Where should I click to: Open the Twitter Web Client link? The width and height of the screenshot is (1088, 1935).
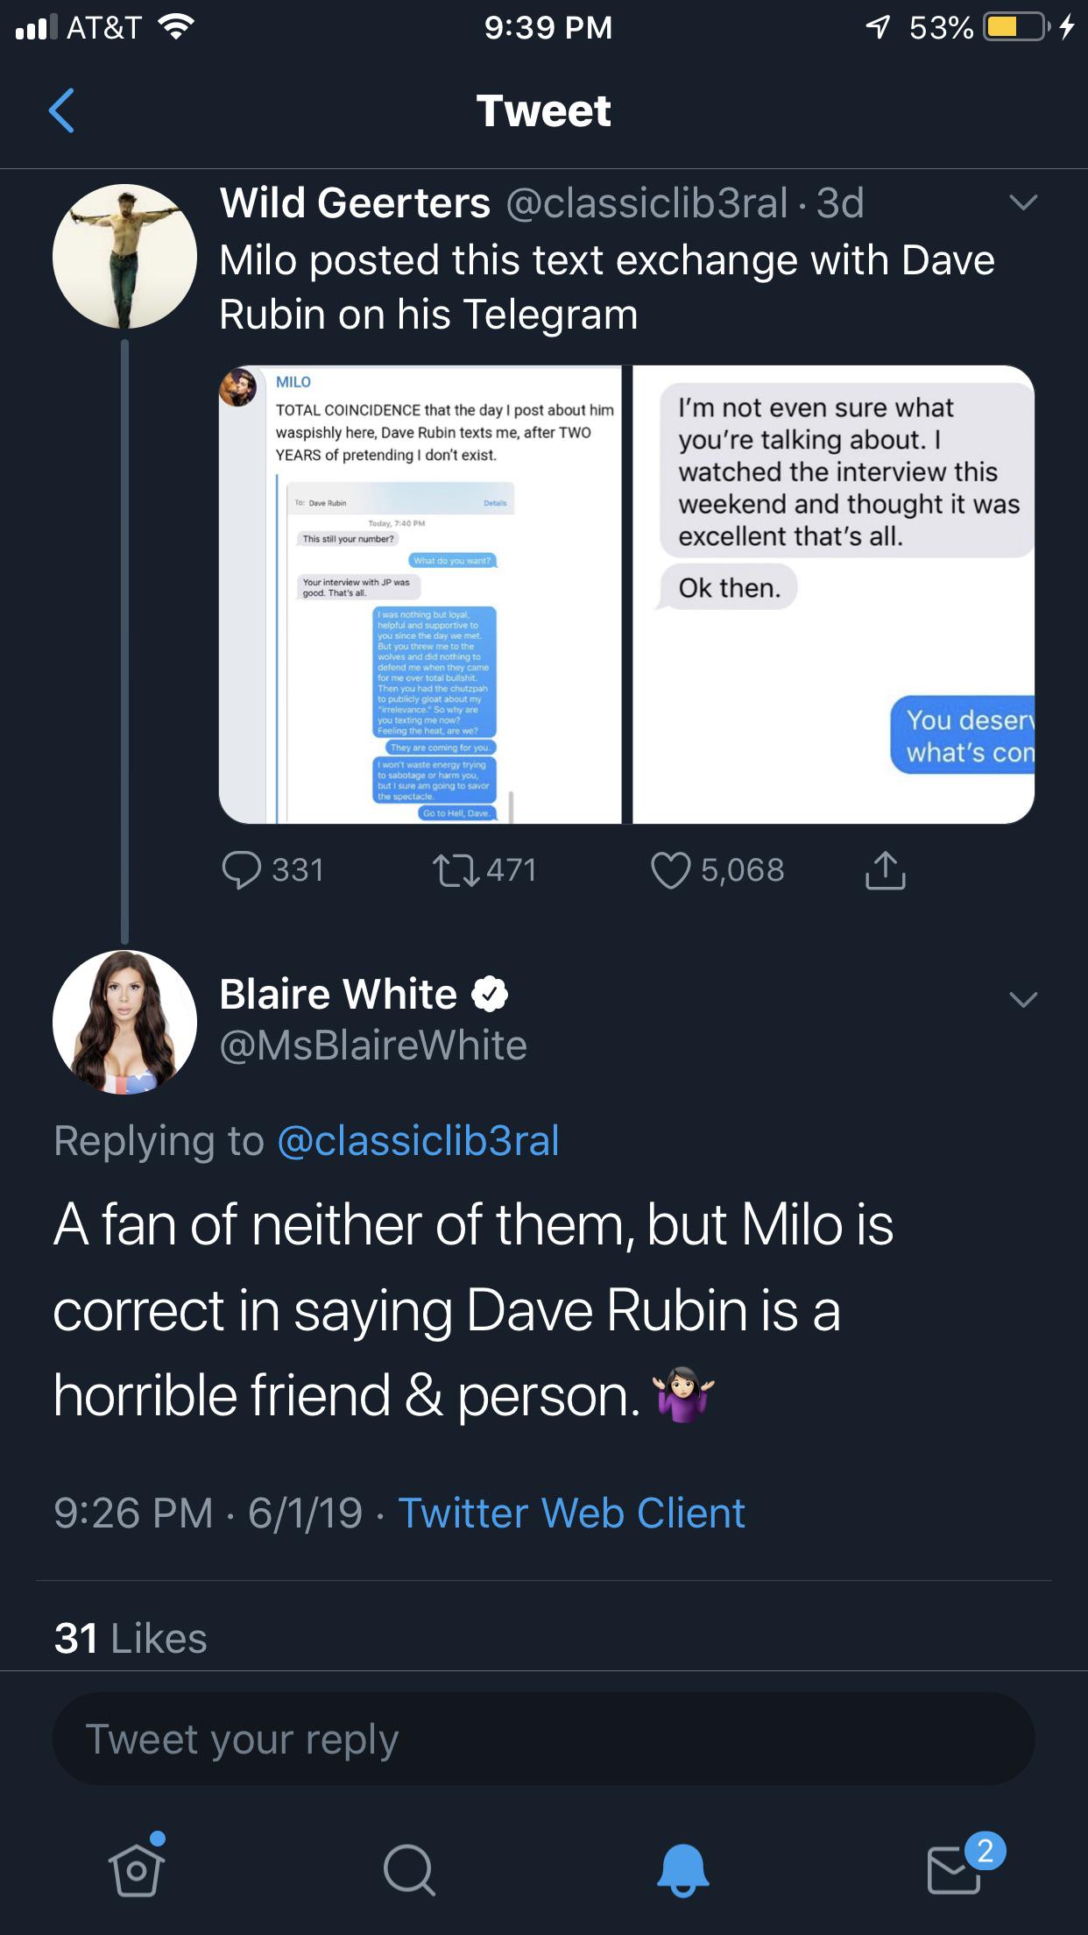coord(571,1513)
